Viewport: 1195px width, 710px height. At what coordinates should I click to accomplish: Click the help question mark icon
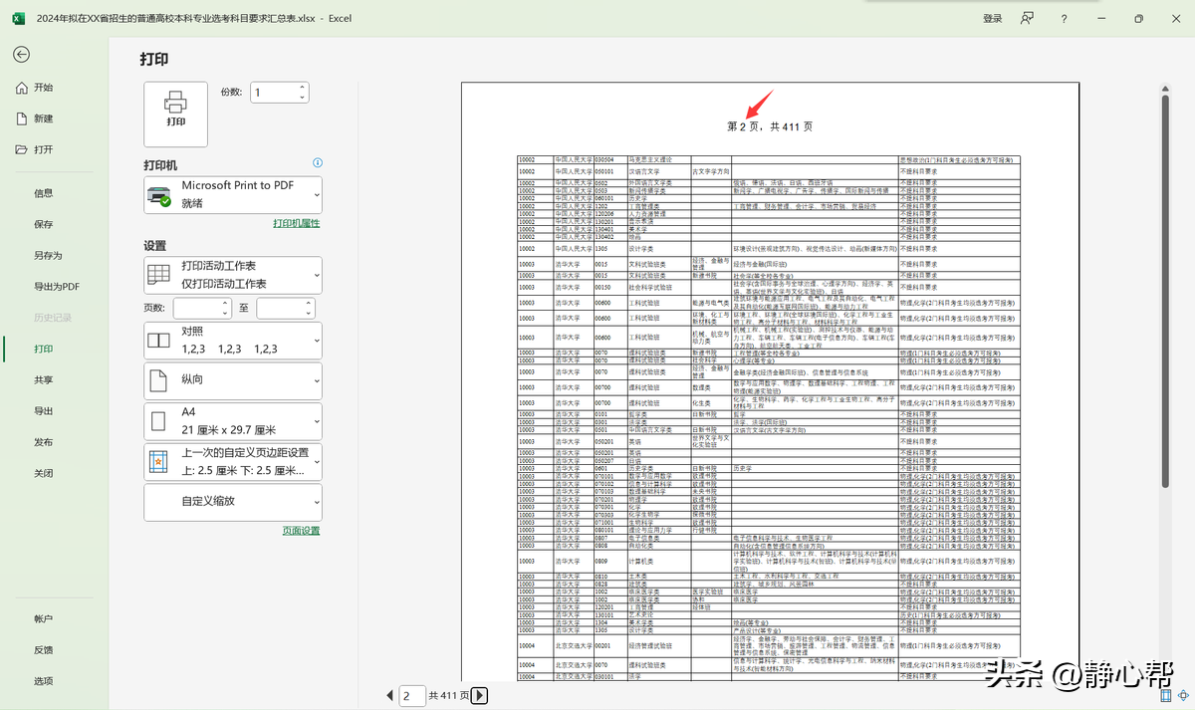coord(1064,18)
